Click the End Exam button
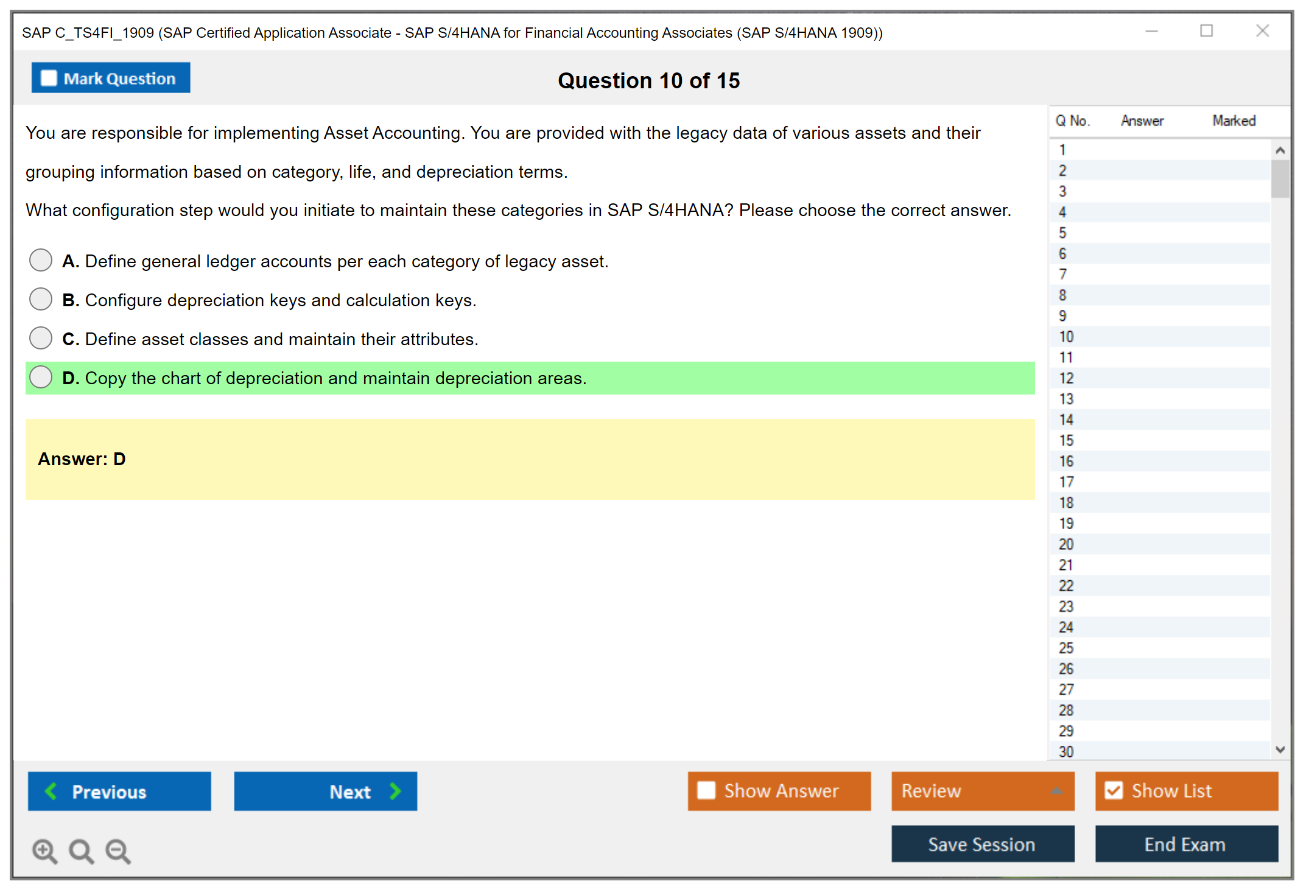This screenshot has height=895, width=1309. (1185, 844)
